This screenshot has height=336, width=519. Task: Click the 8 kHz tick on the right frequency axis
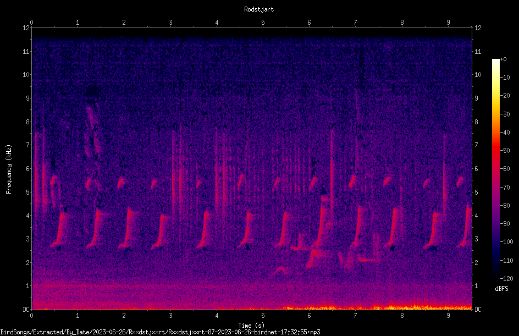(476, 122)
